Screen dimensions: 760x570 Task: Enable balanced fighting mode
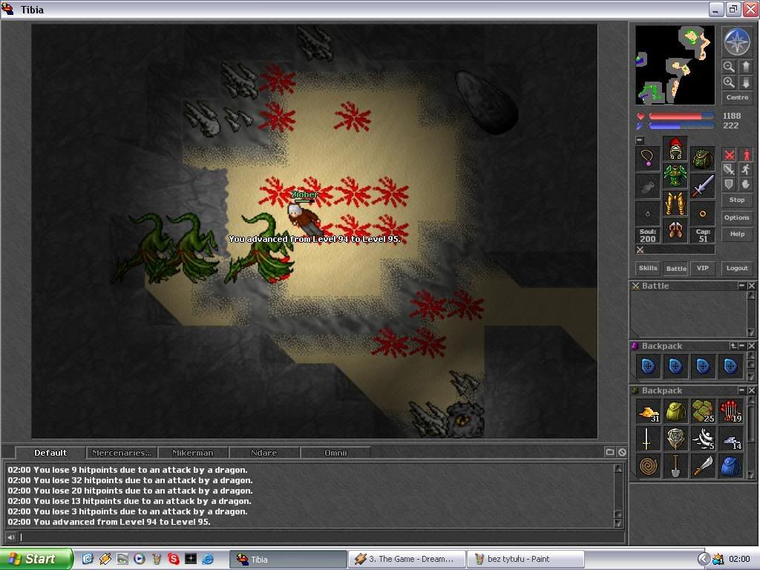click(729, 170)
